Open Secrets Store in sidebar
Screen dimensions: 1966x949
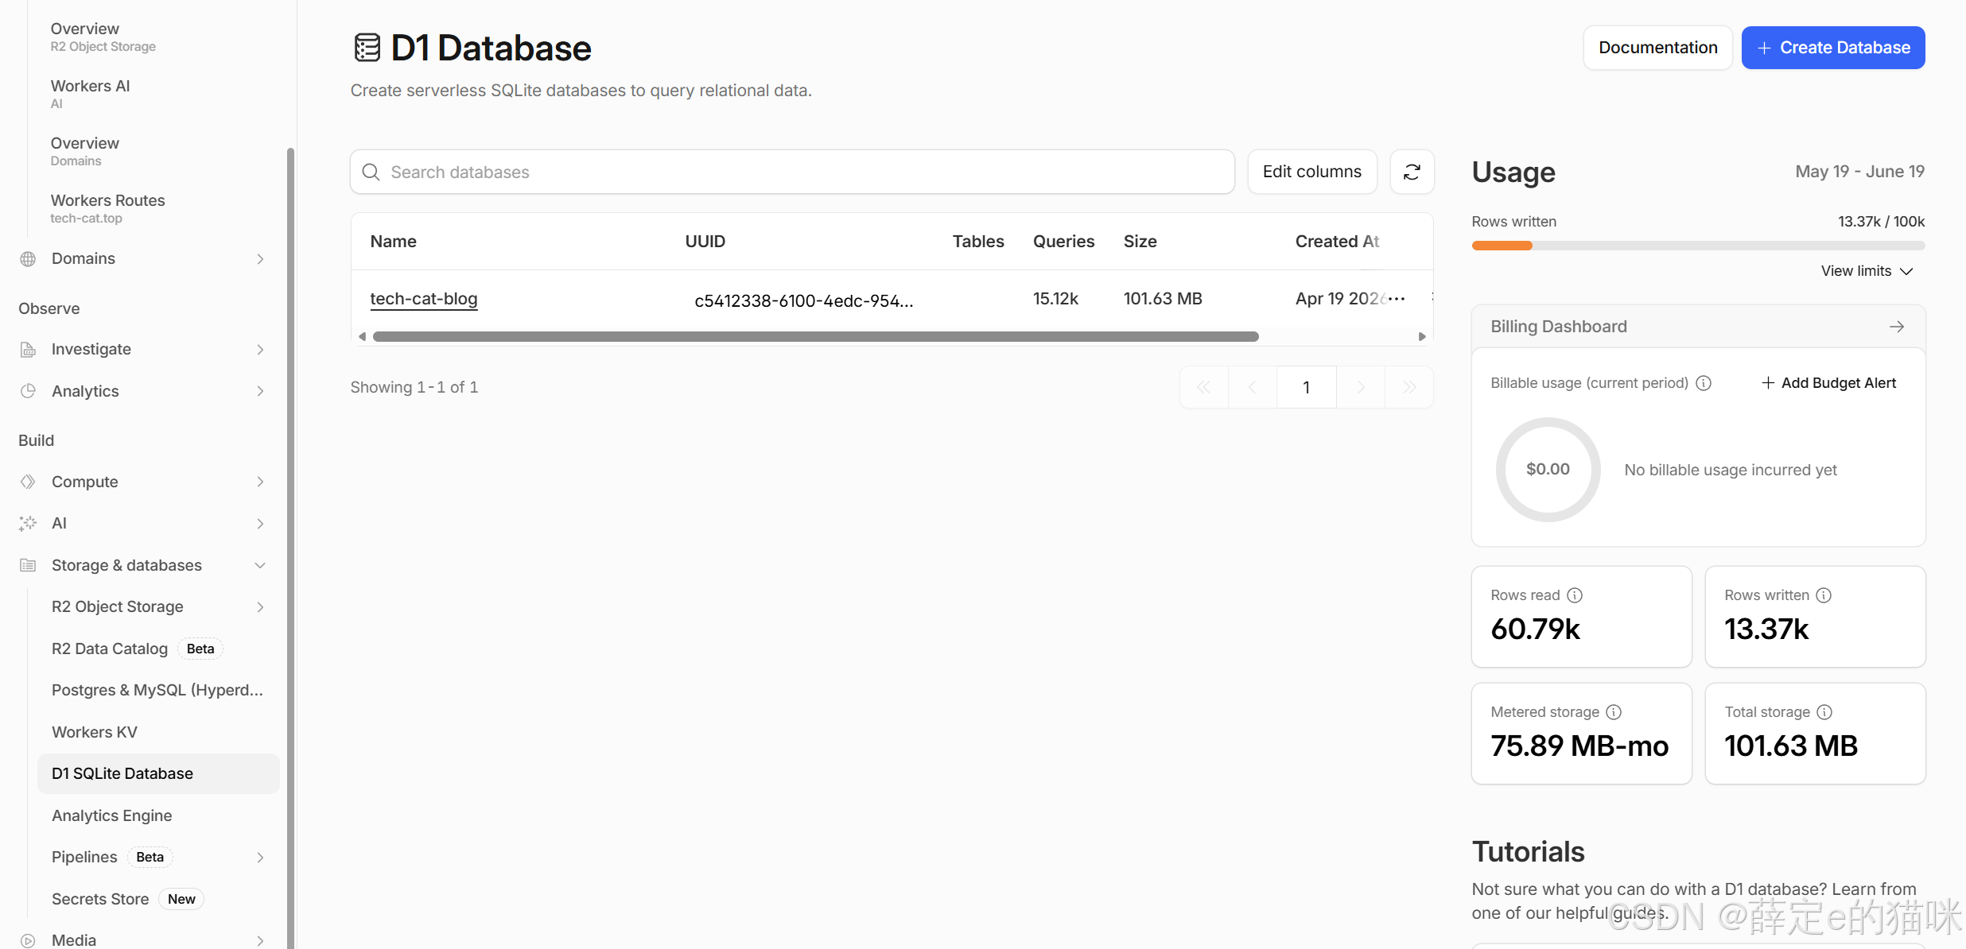tap(100, 899)
